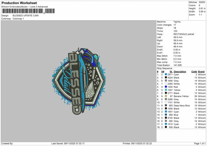Select the Wilcom EmbroideryStudio – Level 3 Advanced line
207x146 pixels.
24,7
